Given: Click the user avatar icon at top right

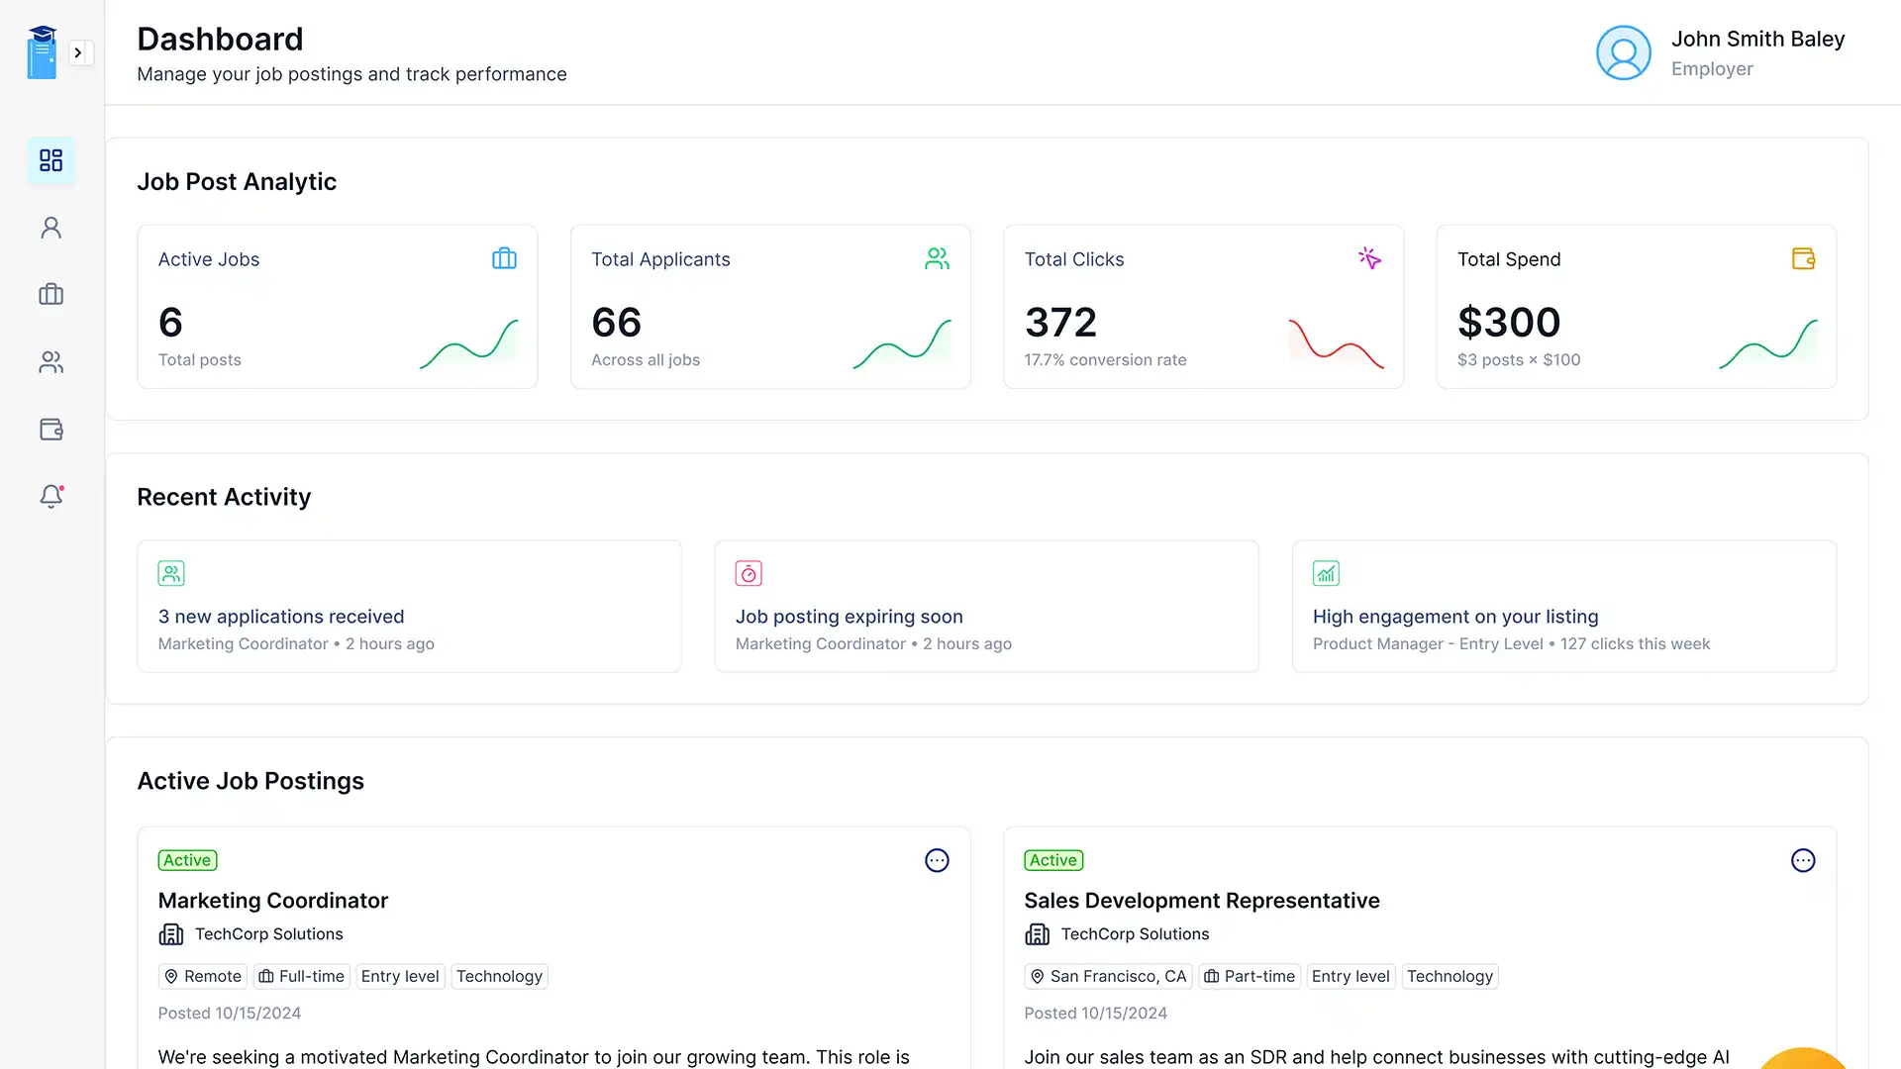Looking at the screenshot, I should 1623,52.
